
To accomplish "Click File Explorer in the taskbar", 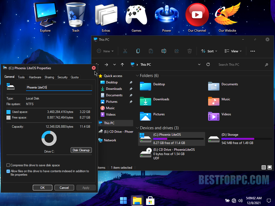I will [137, 201].
